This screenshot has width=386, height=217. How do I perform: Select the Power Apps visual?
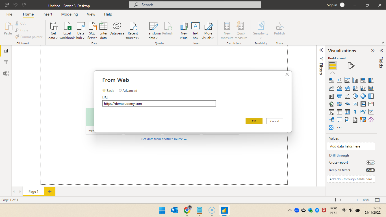tap(371, 120)
